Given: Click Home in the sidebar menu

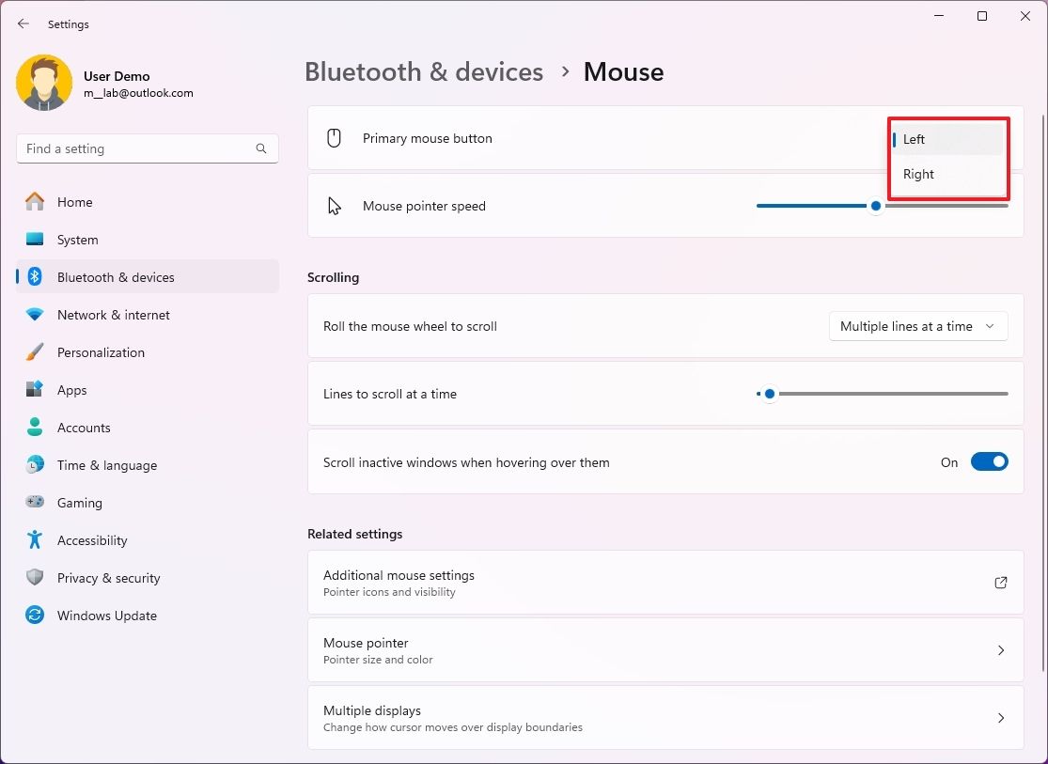Looking at the screenshot, I should pyautogui.click(x=76, y=201).
